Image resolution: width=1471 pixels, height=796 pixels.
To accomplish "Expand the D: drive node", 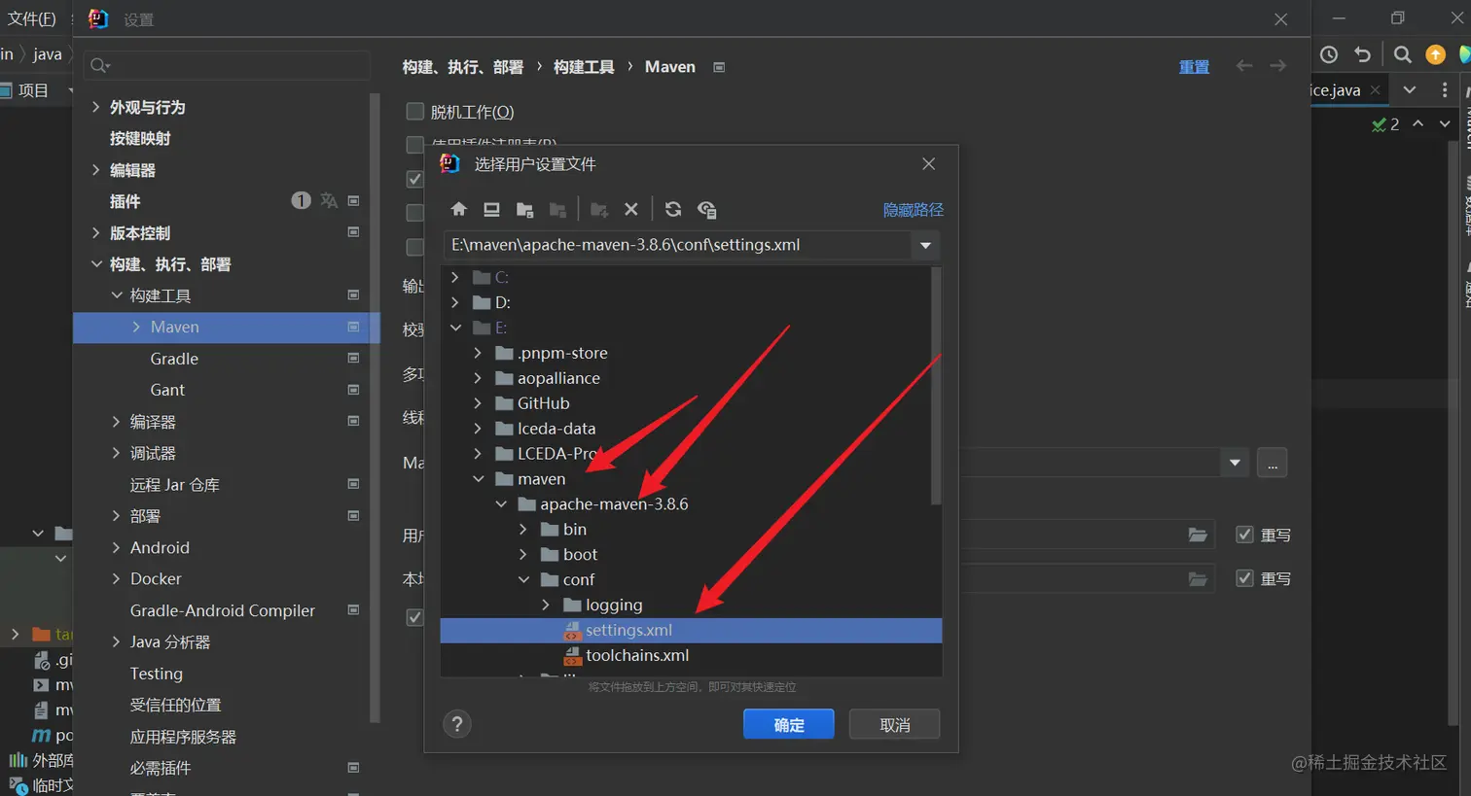I will click(455, 302).
